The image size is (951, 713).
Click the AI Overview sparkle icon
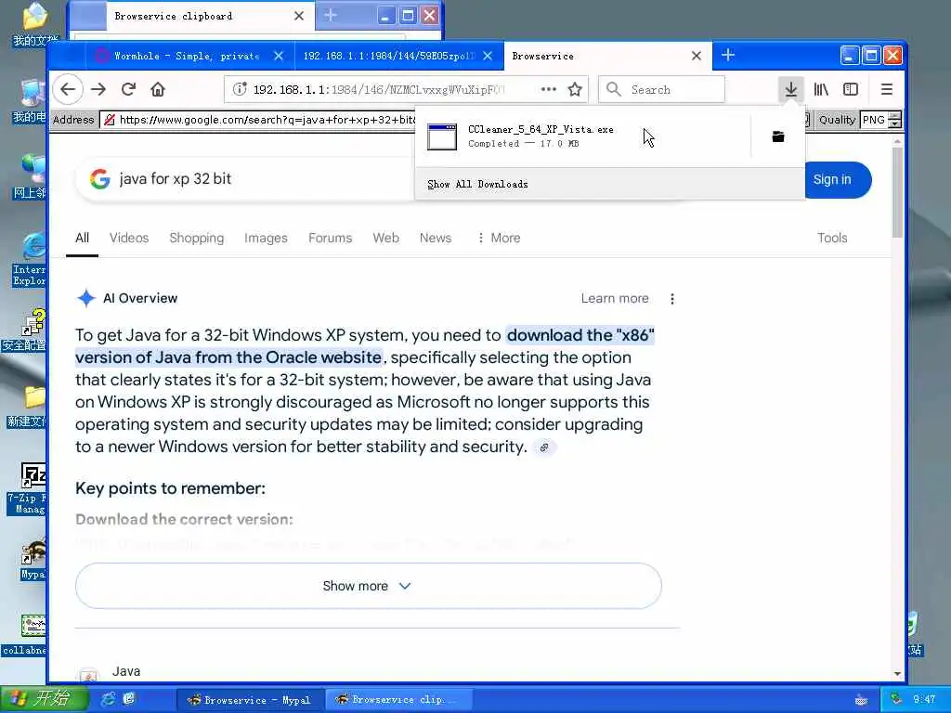pos(86,298)
